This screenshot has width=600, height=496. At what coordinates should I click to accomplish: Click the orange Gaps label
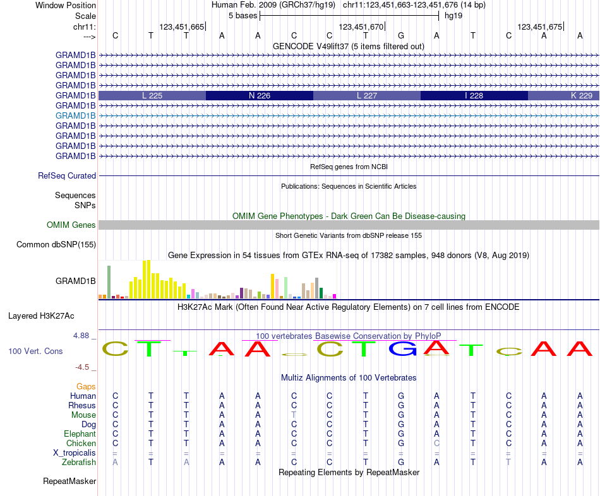[86, 387]
